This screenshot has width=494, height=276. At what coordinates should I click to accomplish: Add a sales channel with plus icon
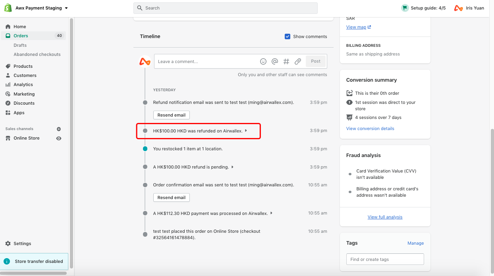coord(59,129)
